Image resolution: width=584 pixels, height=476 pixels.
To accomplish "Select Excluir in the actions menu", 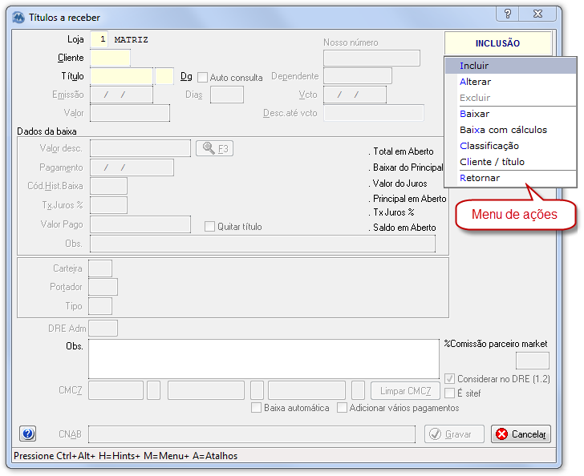I will (510, 98).
